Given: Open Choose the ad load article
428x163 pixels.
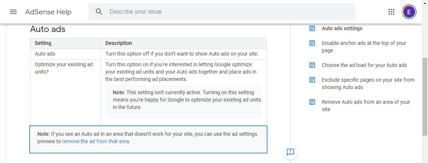Looking at the screenshot, I should coord(364,65).
